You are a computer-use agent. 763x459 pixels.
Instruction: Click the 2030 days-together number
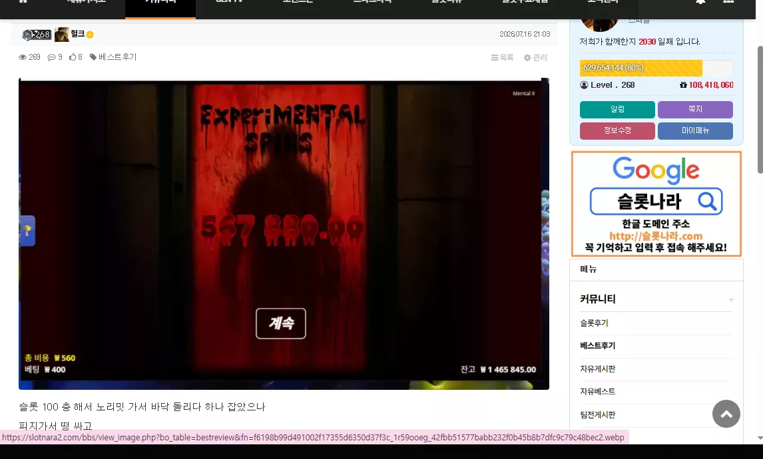(x=647, y=42)
